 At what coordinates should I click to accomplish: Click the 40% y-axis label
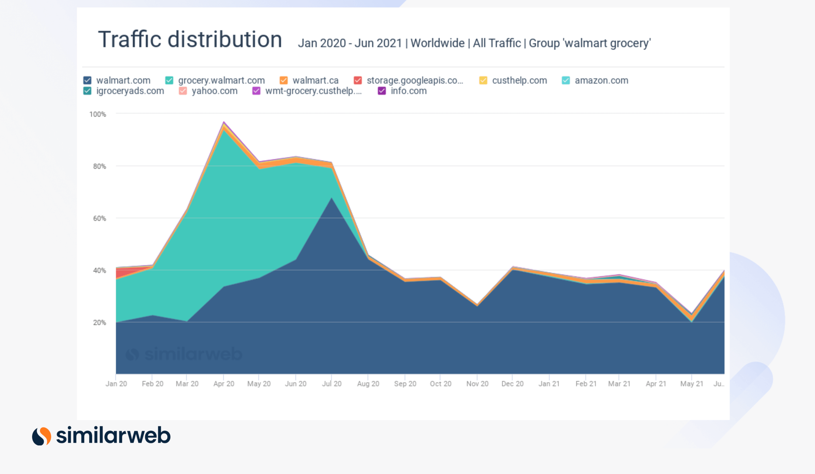(x=100, y=271)
